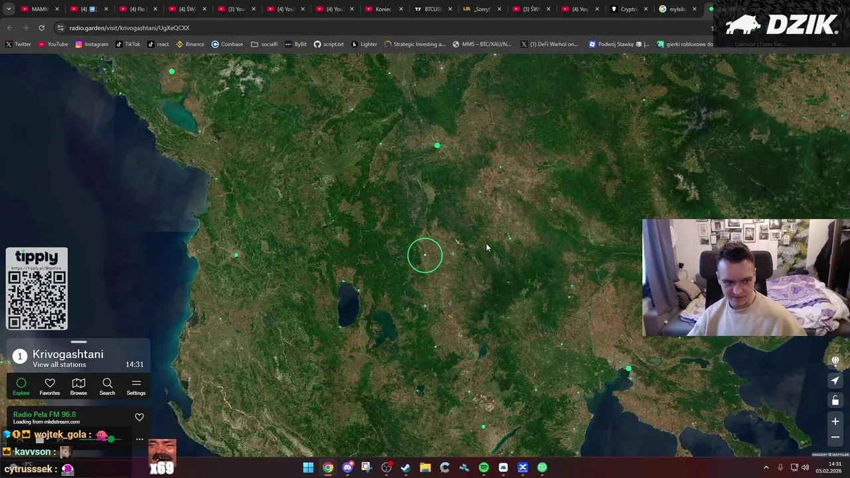This screenshot has height=478, width=850.
Task: Click the green station dot near the gulf
Action: (x=628, y=368)
